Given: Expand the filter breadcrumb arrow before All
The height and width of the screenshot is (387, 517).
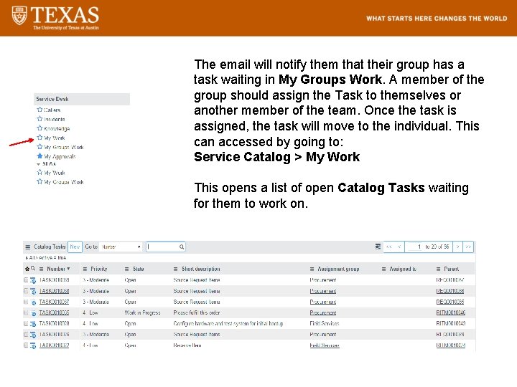Looking at the screenshot, I should (27, 258).
